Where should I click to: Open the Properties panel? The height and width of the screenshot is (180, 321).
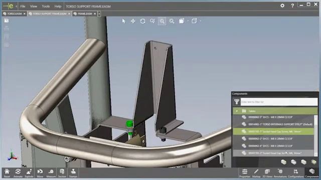245,173
